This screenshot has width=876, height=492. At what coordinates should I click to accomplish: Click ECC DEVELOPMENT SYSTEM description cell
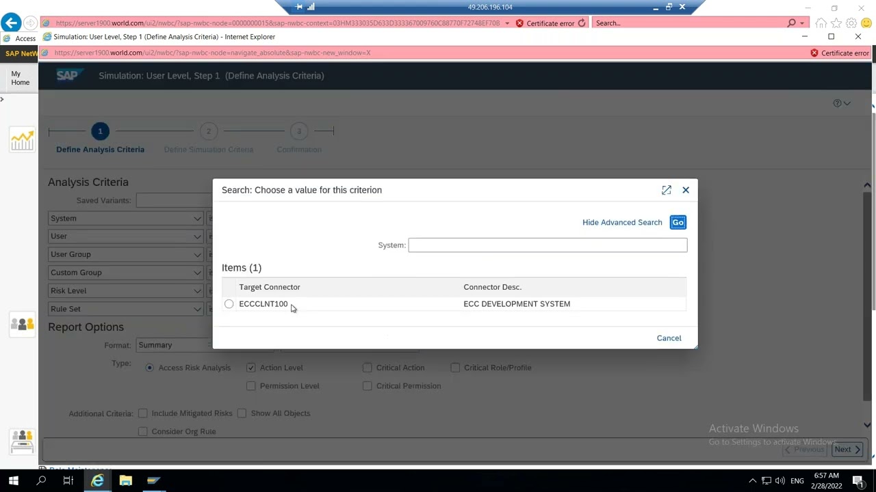517,304
